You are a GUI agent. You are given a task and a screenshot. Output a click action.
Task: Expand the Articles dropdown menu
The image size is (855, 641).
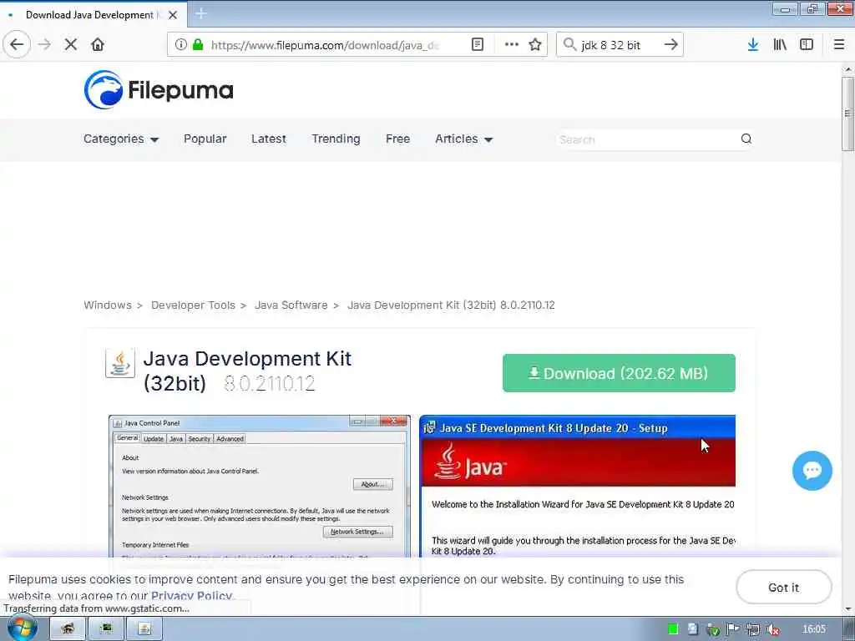pos(463,139)
